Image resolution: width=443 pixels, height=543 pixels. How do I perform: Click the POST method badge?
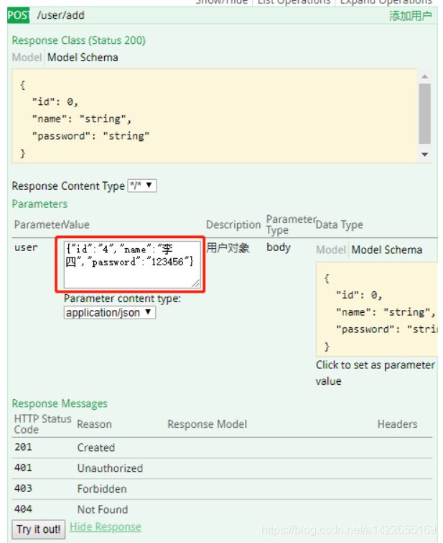pyautogui.click(x=19, y=15)
